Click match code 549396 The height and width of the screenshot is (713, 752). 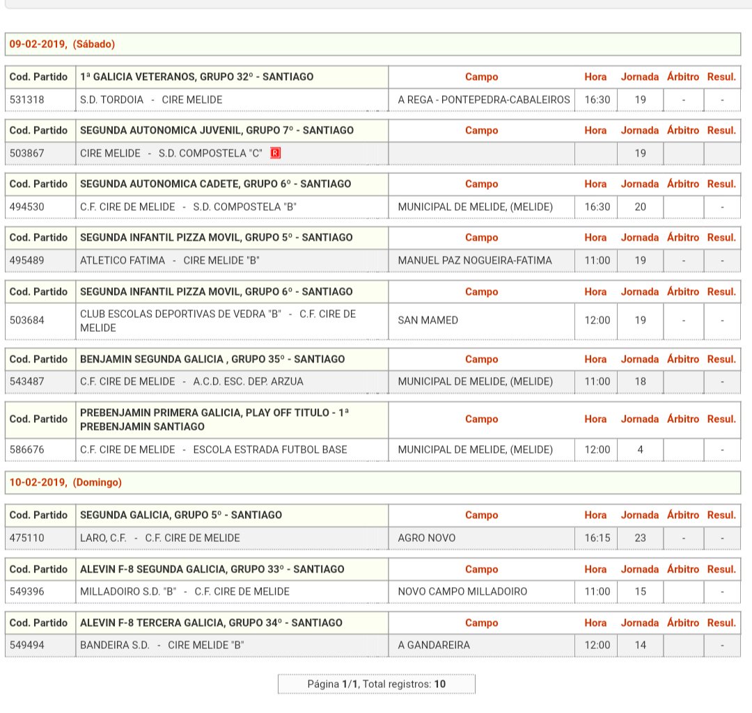[27, 591]
